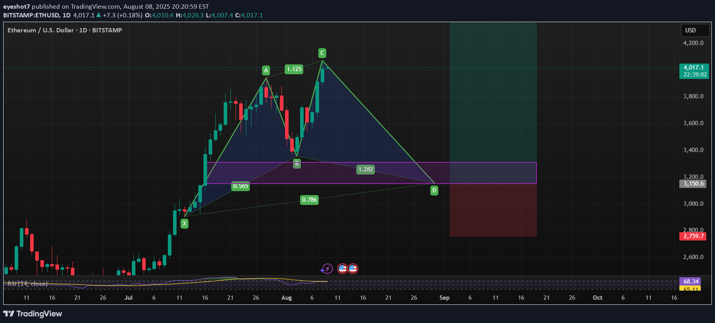
Task: Click the Ethereum / U.S. Dollar chart title
Action: pos(65,30)
